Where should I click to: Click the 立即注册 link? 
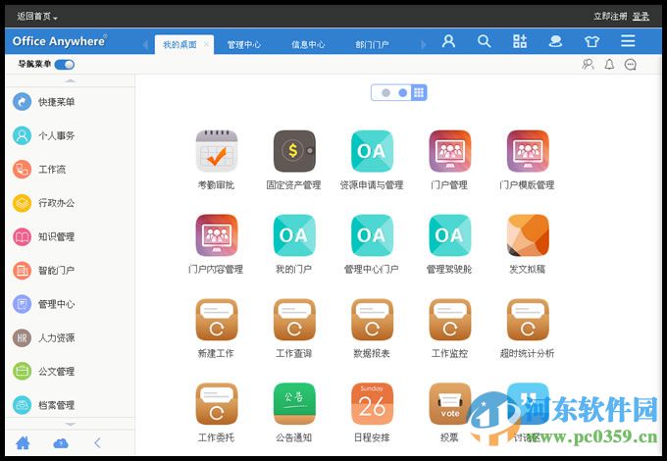click(x=610, y=16)
